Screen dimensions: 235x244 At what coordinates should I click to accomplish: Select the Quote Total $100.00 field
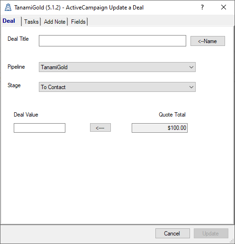click(160, 128)
